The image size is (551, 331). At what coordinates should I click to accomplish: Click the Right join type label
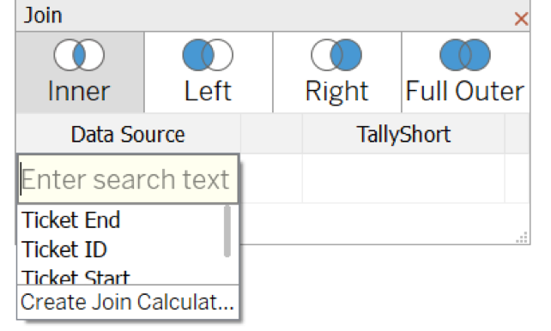336,92
